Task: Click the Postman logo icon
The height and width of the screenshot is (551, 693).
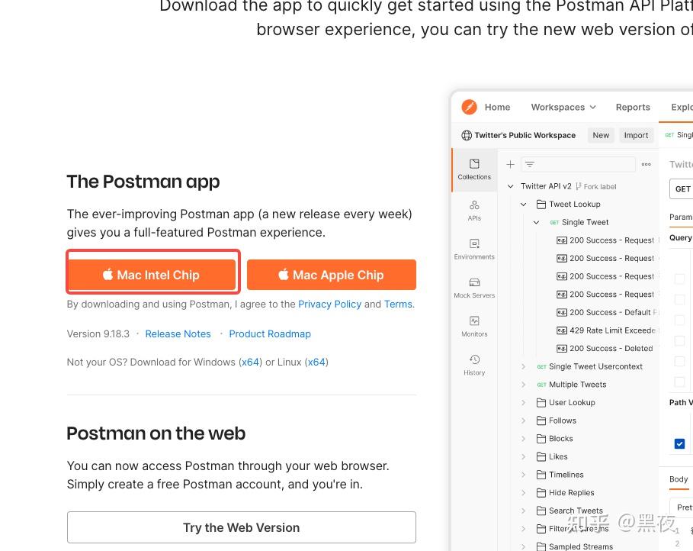Action: click(469, 107)
